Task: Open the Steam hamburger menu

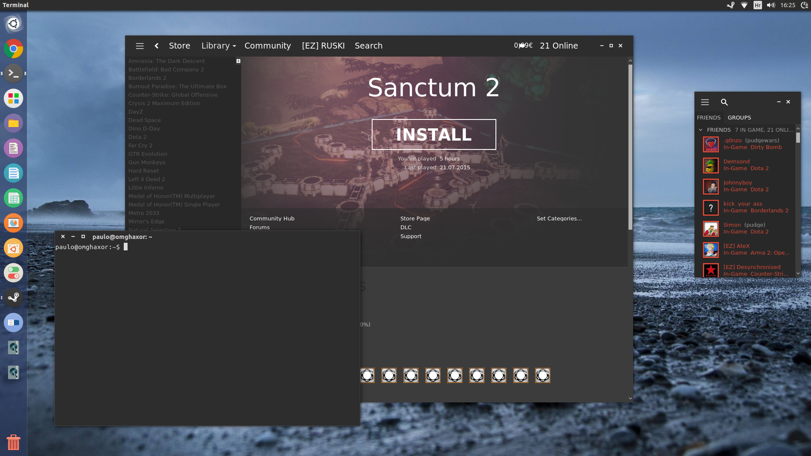Action: (x=140, y=46)
